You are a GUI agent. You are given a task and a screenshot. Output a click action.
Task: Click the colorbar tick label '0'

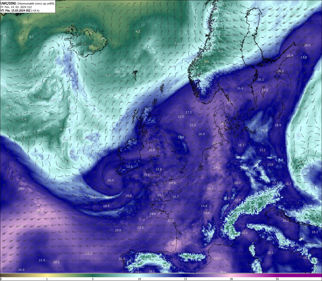[x=1, y=279]
